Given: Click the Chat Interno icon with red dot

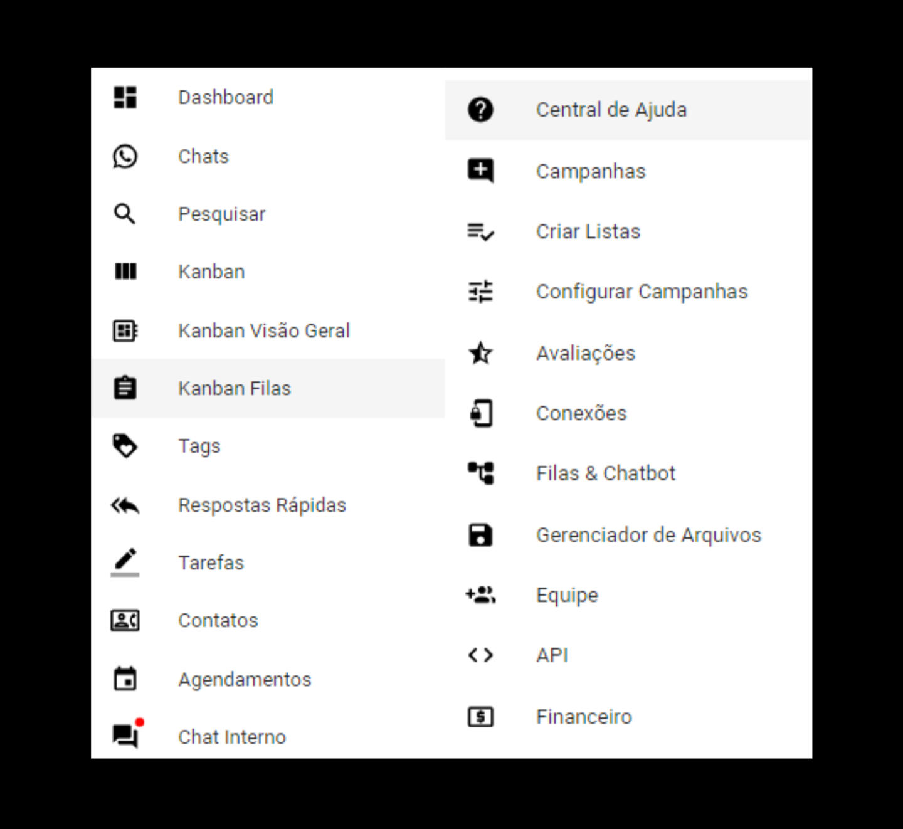Looking at the screenshot, I should pyautogui.click(x=125, y=735).
